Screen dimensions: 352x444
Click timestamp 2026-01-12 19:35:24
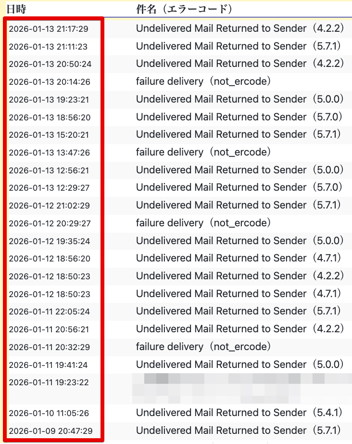coord(50,241)
